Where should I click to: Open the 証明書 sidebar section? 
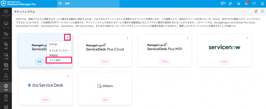[6, 67]
